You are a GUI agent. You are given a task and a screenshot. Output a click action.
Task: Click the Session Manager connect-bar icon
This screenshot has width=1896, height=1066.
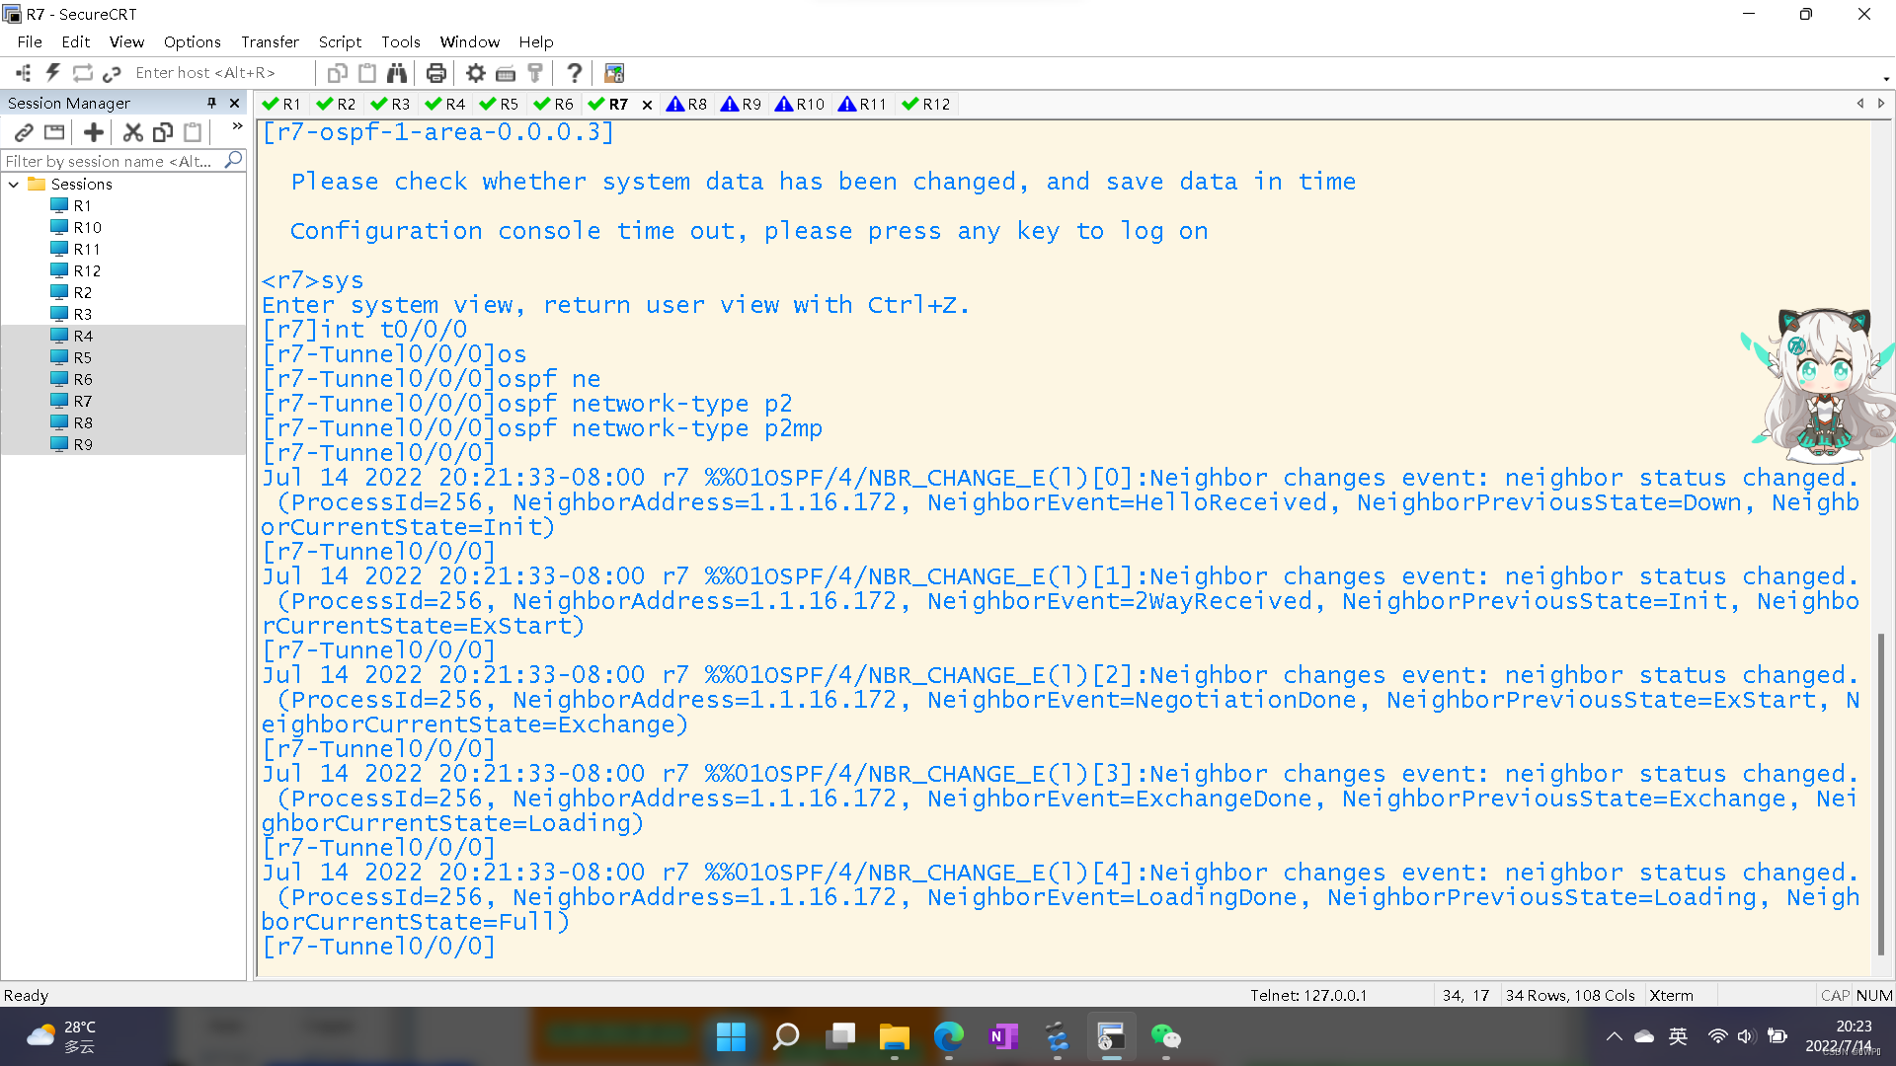(x=23, y=73)
